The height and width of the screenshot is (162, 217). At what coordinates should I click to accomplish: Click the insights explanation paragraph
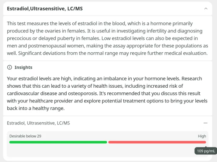105,93
